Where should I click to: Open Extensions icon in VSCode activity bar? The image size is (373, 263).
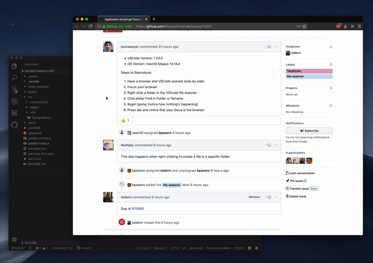click(x=14, y=113)
